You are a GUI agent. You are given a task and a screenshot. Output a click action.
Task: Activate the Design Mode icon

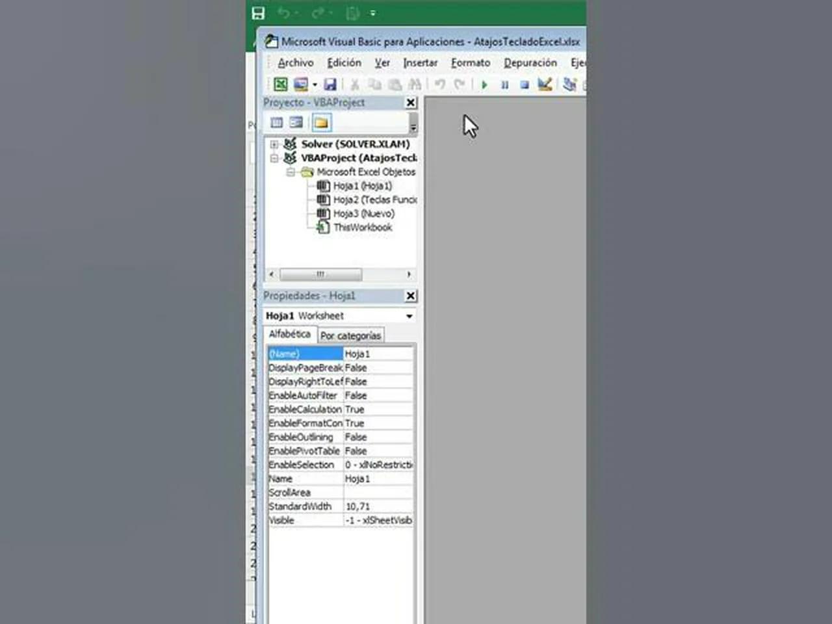(x=545, y=84)
